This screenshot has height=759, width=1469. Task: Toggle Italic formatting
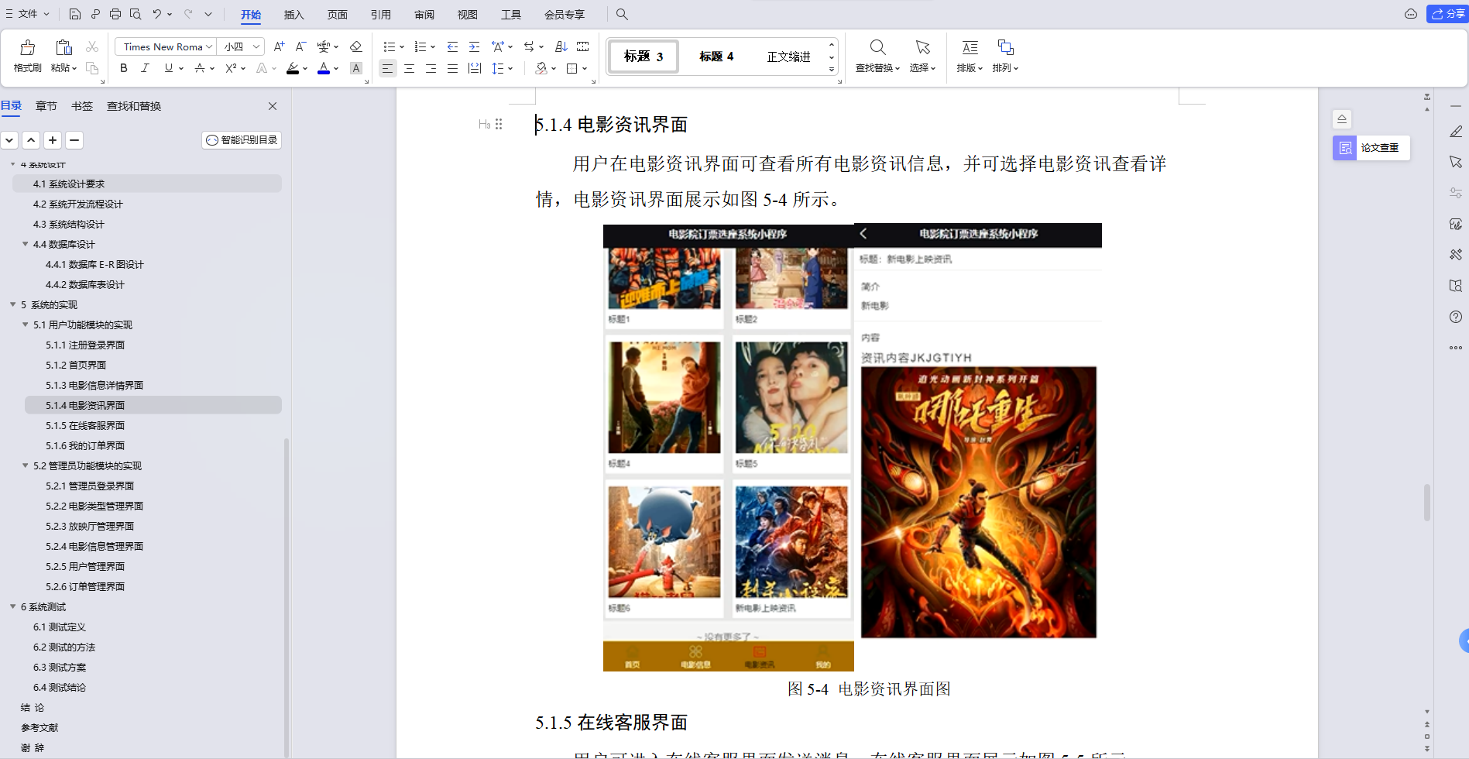145,68
